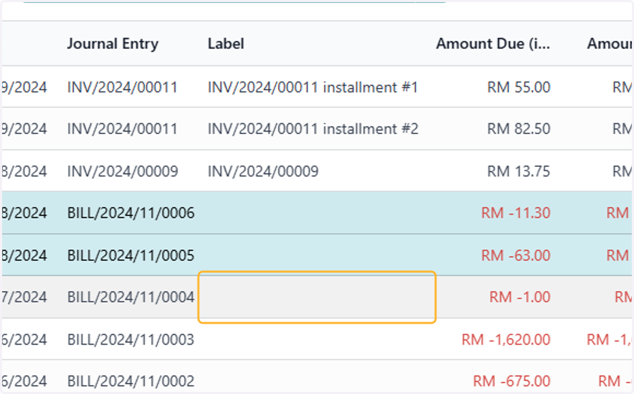Click the RM -1.00 amount due

520,297
